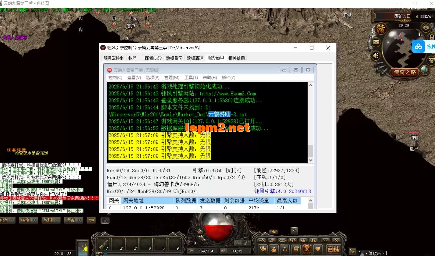
Task: Click the 传奇之路 button below the minimap
Action: click(404, 72)
